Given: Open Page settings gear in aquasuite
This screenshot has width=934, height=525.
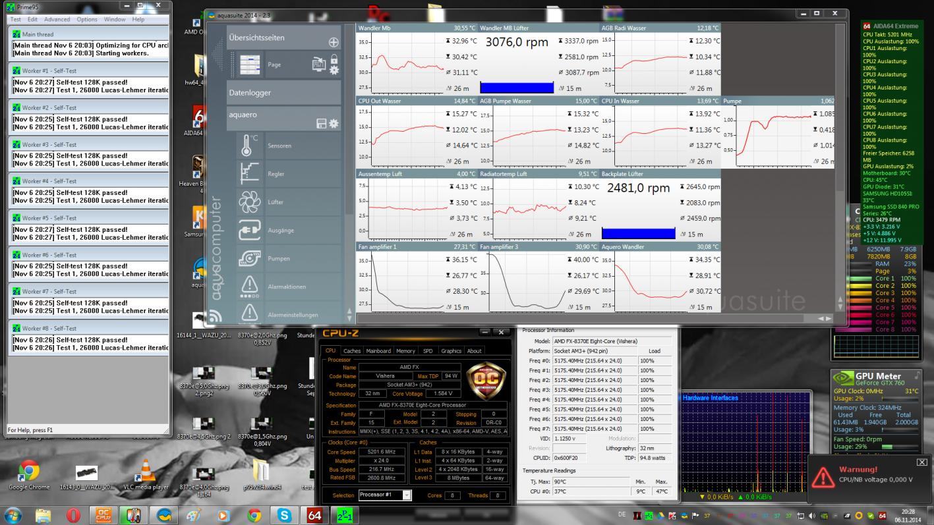Looking at the screenshot, I should click(x=334, y=70).
